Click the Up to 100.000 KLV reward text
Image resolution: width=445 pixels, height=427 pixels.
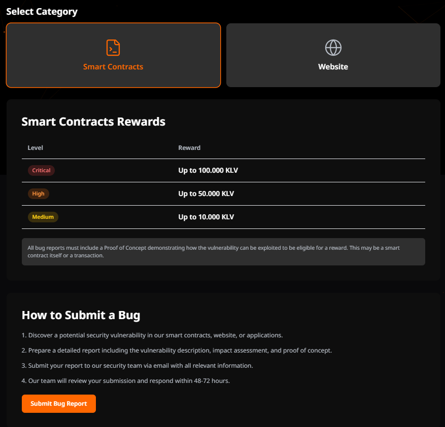pyautogui.click(x=208, y=170)
